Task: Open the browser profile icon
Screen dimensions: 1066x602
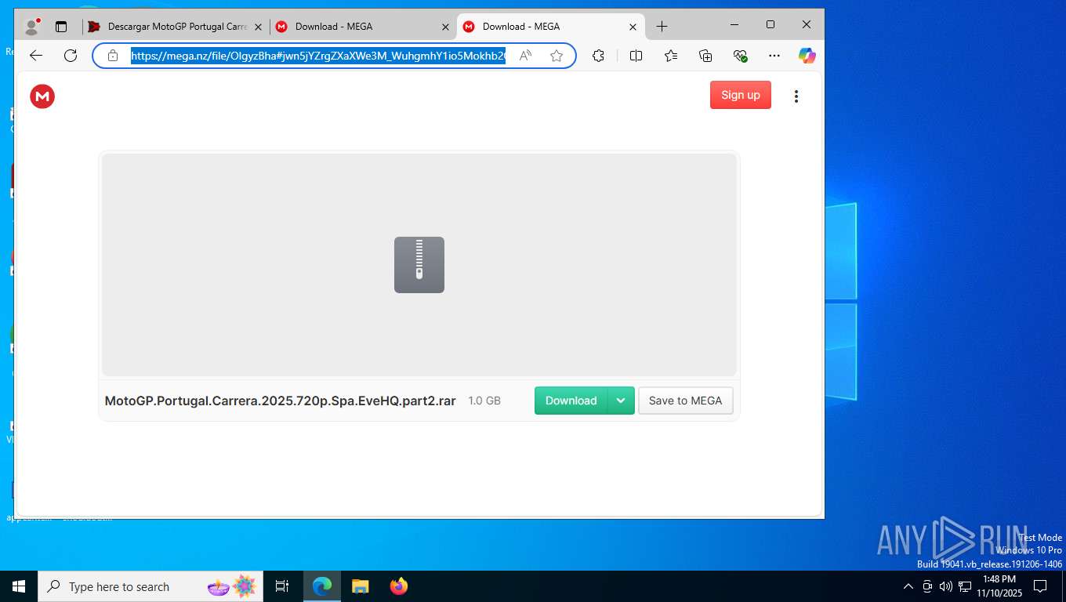Action: pyautogui.click(x=32, y=27)
